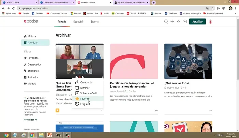Choose Volver a añadir in menu
This screenshot has width=239, height=138.
tap(88, 93)
